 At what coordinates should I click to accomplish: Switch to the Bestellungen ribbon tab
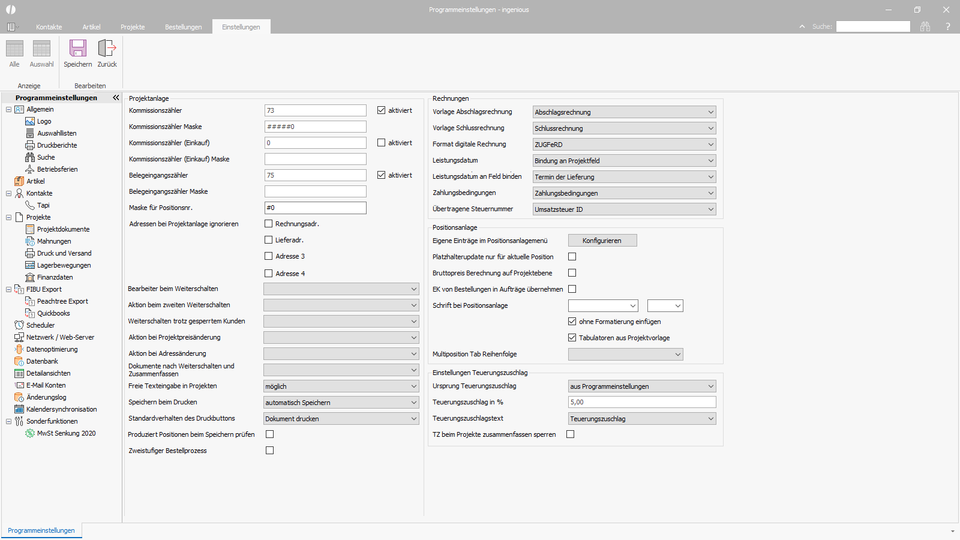(x=184, y=27)
